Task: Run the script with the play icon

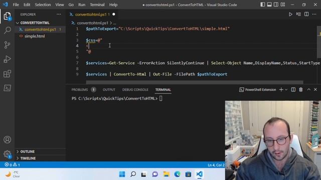Action: [290, 14]
